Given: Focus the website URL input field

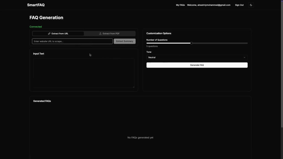Looking at the screenshot, I should tap(72, 41).
